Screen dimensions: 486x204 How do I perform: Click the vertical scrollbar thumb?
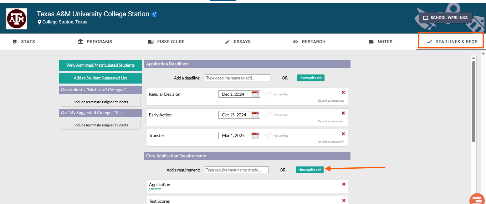click(x=473, y=102)
